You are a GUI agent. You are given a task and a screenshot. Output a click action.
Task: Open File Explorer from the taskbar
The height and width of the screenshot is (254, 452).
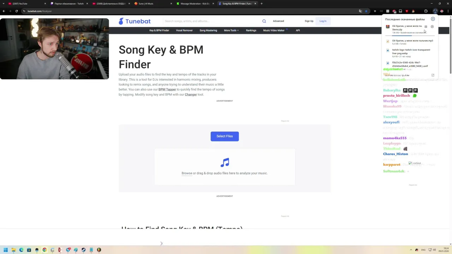click(13, 250)
